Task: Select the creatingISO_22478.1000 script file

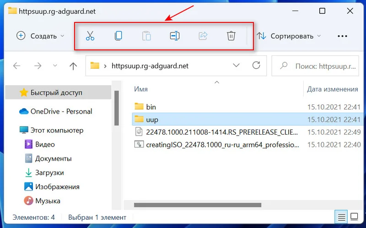Action: point(216,145)
